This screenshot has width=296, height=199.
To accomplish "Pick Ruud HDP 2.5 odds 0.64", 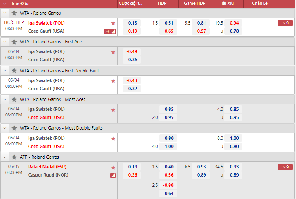I will 168,193.
